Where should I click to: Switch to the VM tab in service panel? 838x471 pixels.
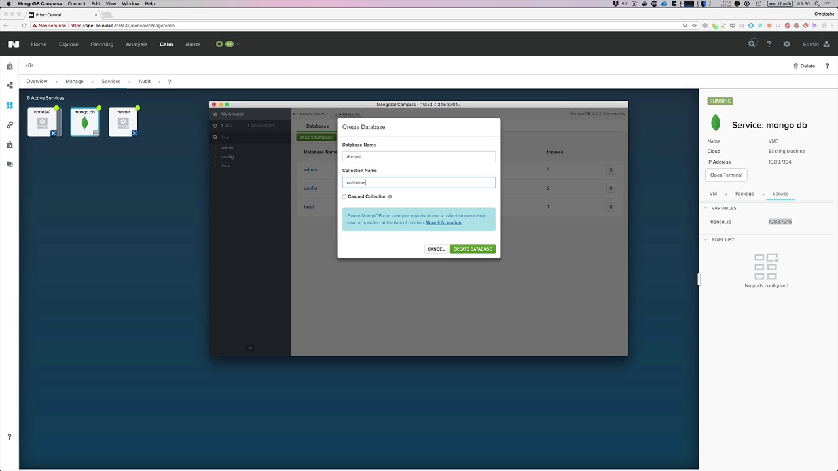coord(713,194)
